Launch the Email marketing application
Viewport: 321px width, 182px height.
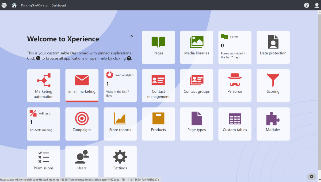click(x=82, y=86)
